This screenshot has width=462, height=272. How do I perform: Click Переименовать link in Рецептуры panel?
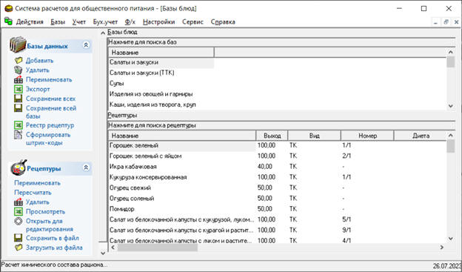[37, 183]
